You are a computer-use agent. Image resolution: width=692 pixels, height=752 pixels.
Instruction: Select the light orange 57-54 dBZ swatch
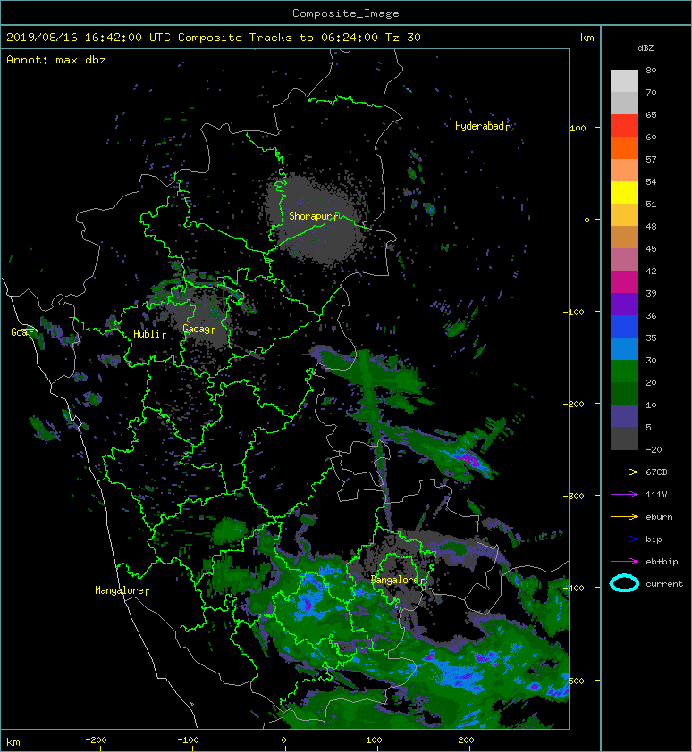point(624,171)
